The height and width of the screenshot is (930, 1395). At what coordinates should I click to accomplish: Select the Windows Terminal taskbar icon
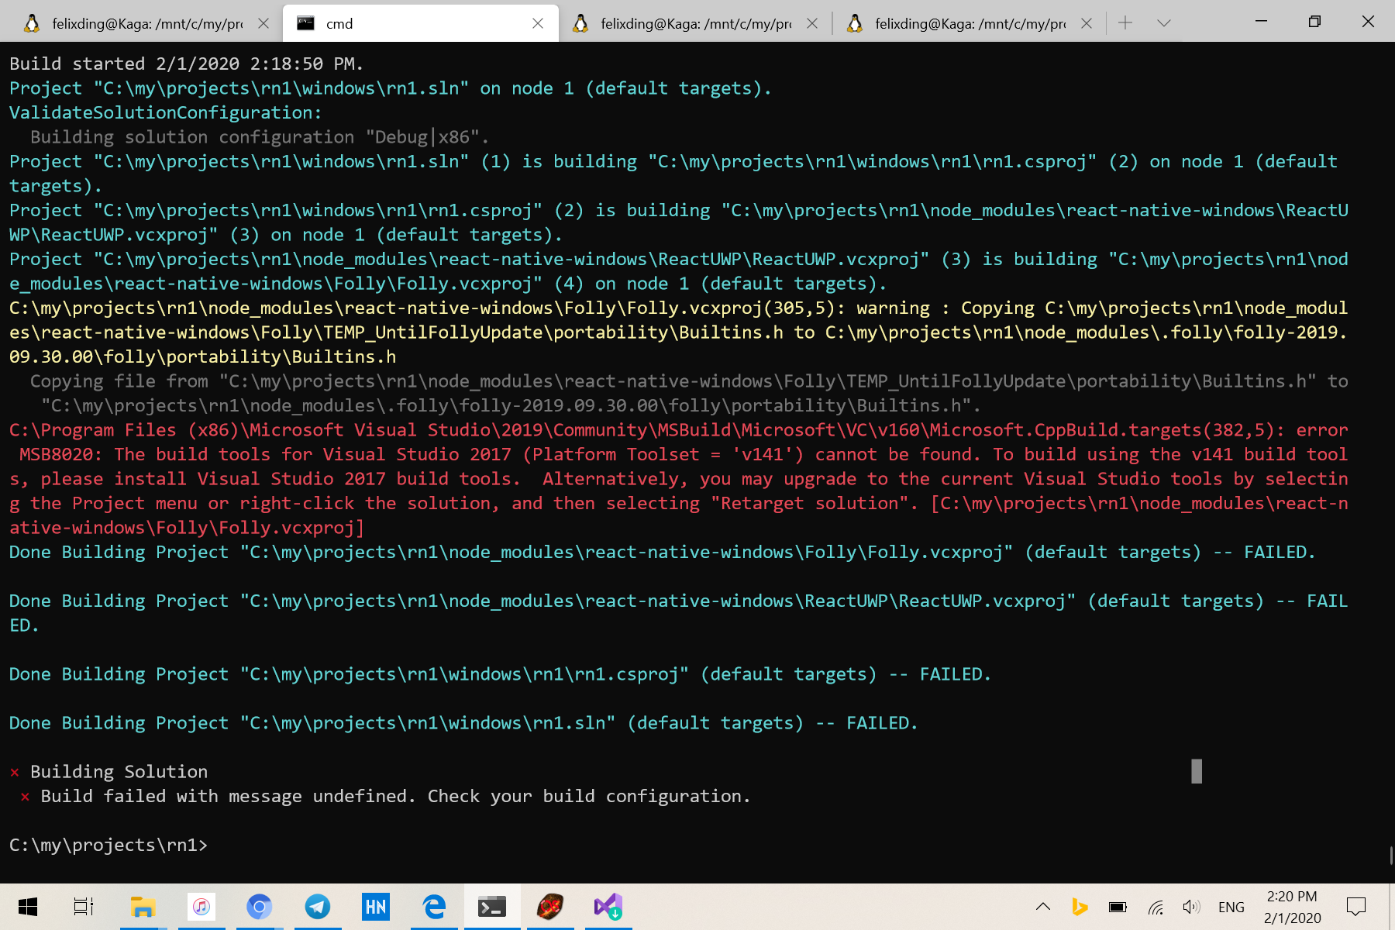tap(494, 906)
